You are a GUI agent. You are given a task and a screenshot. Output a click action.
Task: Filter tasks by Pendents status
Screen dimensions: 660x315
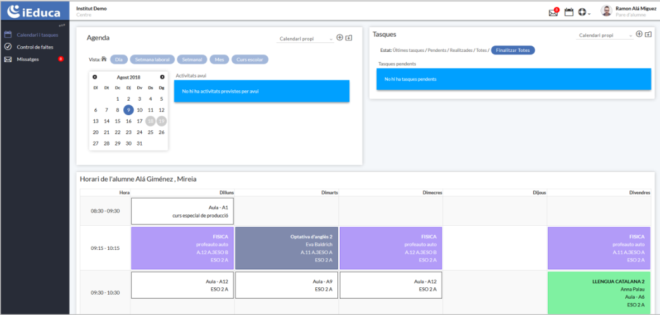click(437, 50)
